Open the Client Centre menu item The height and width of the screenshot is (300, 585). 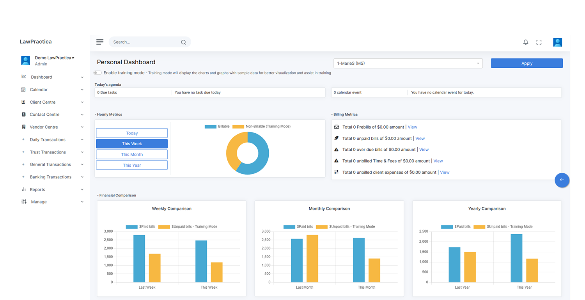coord(43,102)
